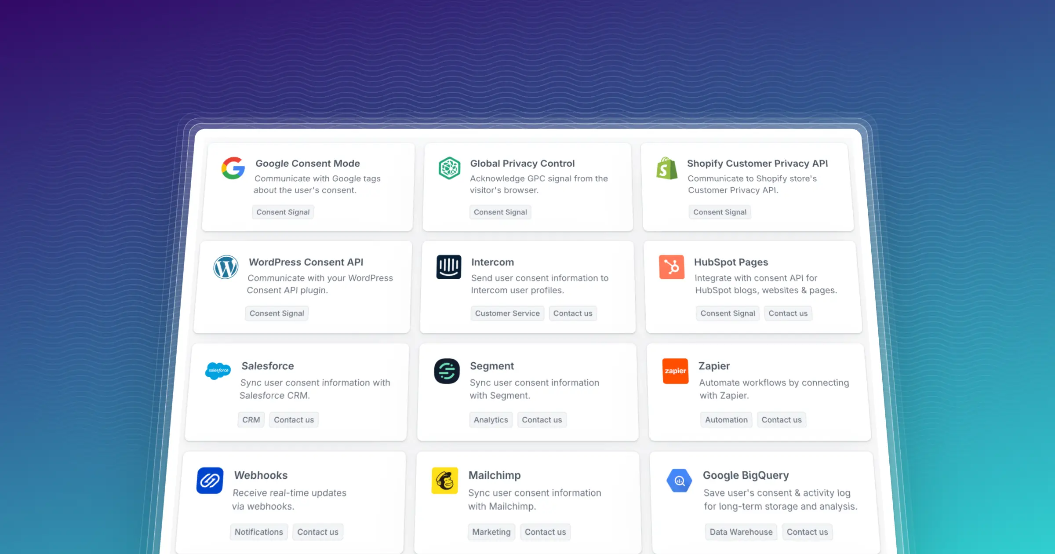The width and height of the screenshot is (1055, 554).
Task: Click the Google Consent Mode logo icon
Action: 233,168
